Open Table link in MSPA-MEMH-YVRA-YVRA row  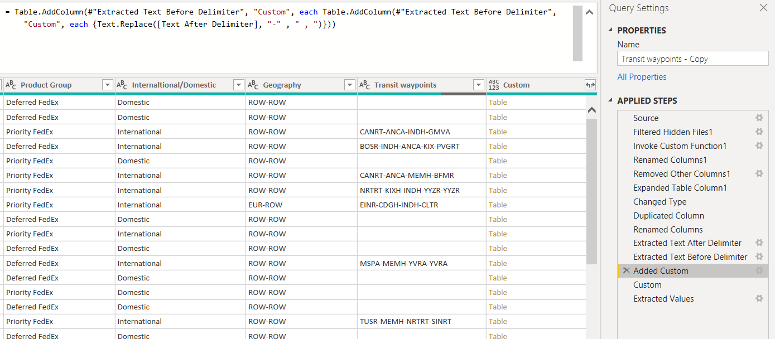point(498,263)
